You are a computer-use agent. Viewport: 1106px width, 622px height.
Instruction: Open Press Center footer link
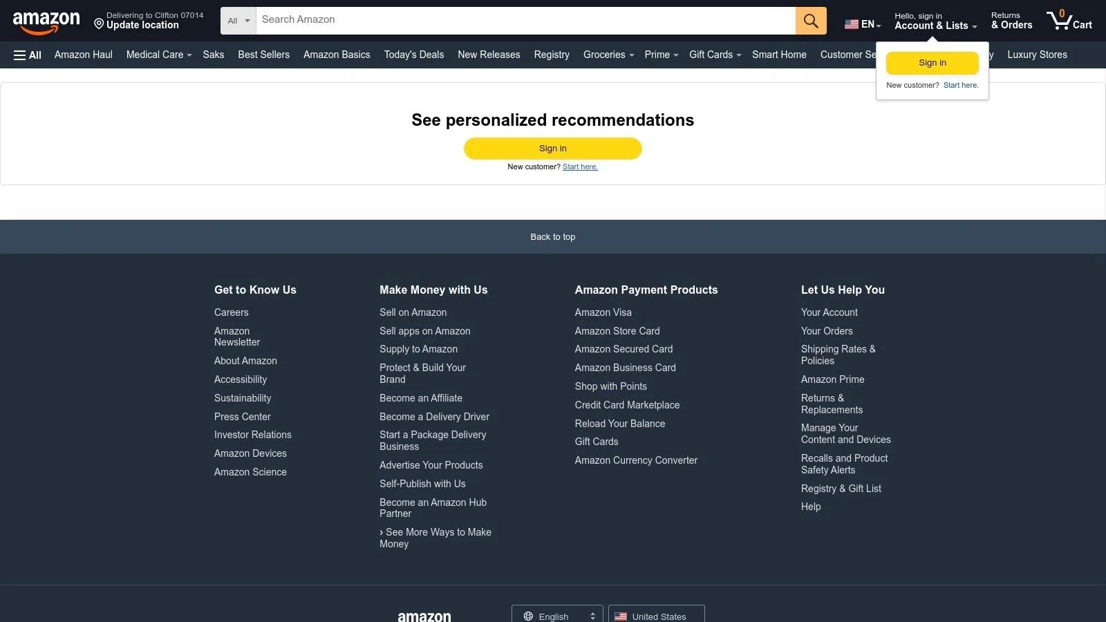(x=243, y=417)
